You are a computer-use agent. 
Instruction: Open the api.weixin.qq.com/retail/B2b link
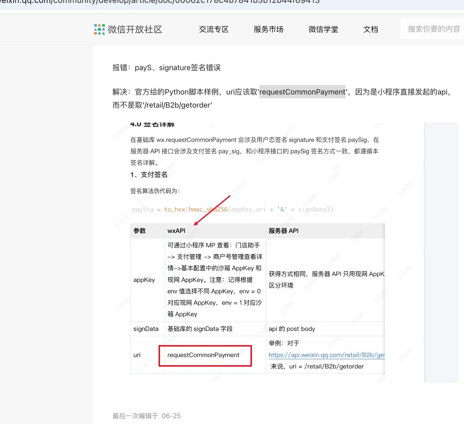pyautogui.click(x=326, y=355)
